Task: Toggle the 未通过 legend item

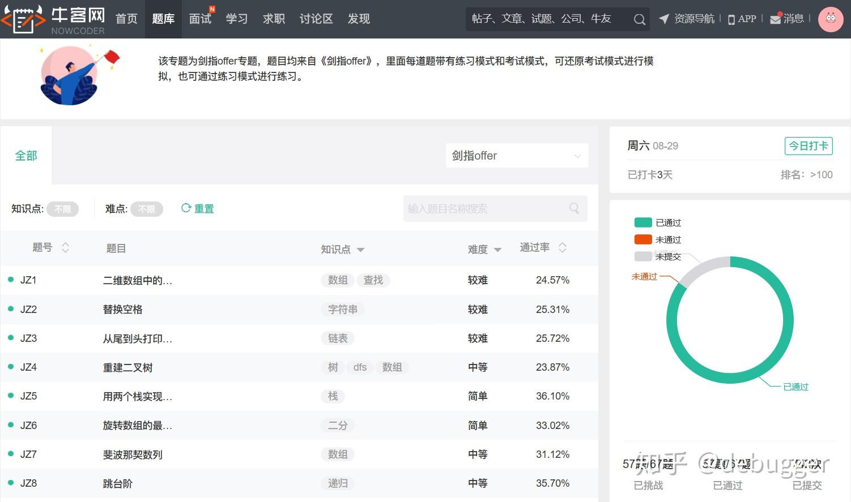Action: pos(657,239)
